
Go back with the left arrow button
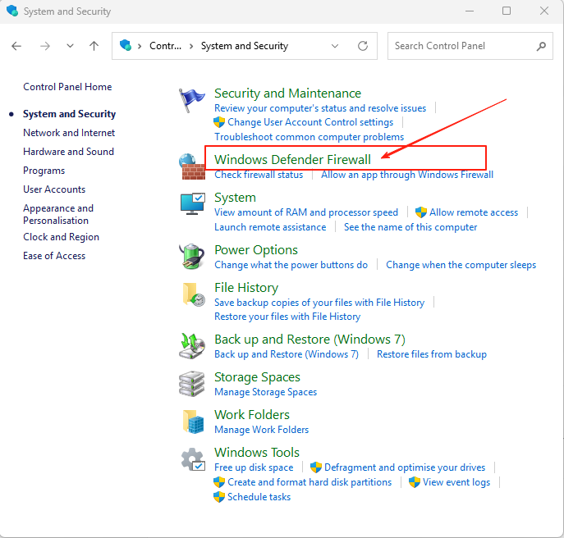tap(16, 46)
